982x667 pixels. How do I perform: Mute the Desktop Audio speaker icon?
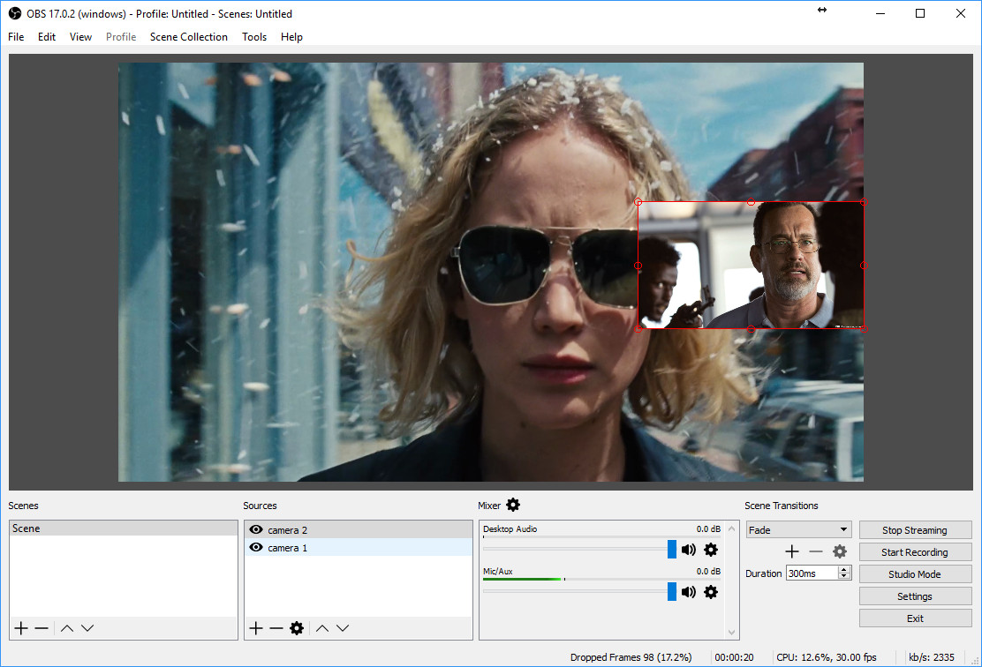tap(688, 550)
